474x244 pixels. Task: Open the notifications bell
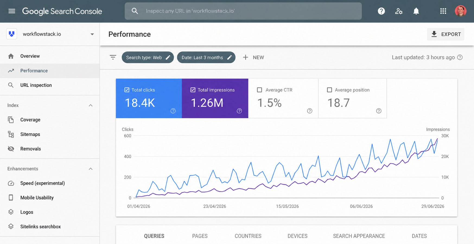pyautogui.click(x=416, y=11)
